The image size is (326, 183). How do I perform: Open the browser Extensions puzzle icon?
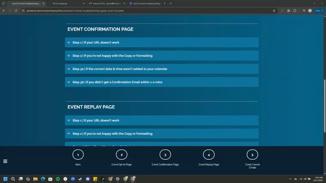(295, 11)
